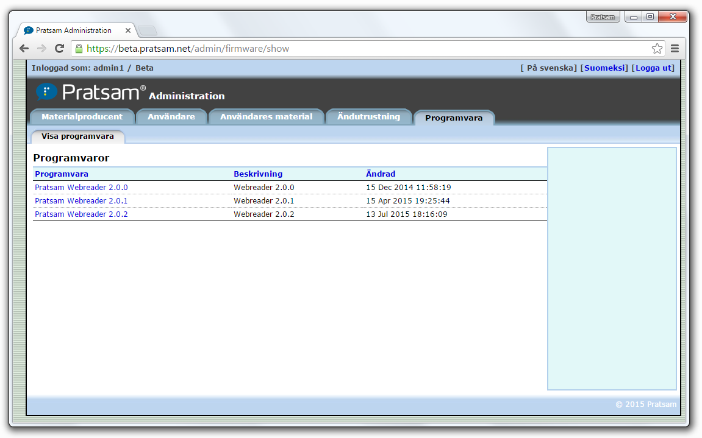Select the Visa programvara subtab

coord(77,136)
